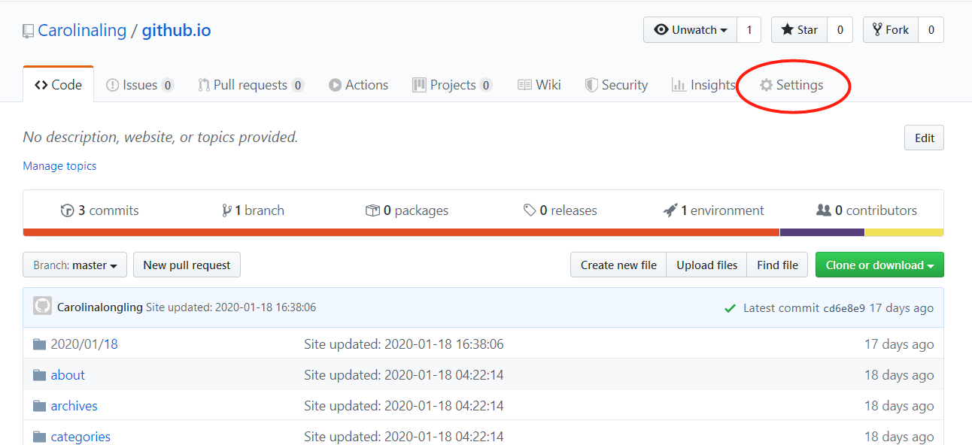Viewport: 972px width, 445px height.
Task: Click the repository book icon beside Carolinaling
Action: pyautogui.click(x=28, y=31)
